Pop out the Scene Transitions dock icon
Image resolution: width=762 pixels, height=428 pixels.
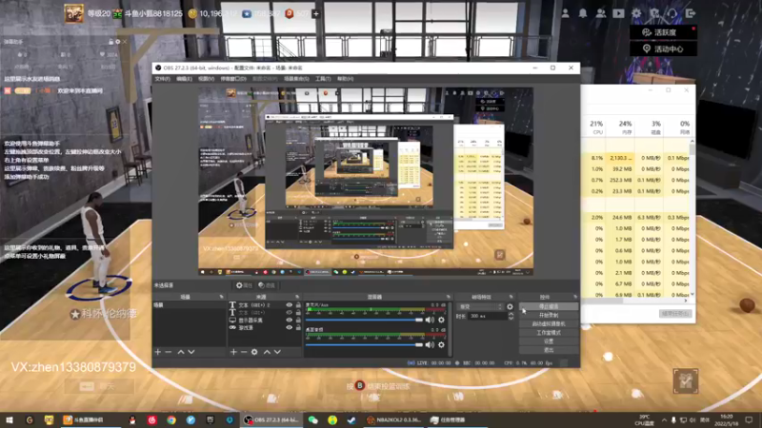[x=511, y=297]
